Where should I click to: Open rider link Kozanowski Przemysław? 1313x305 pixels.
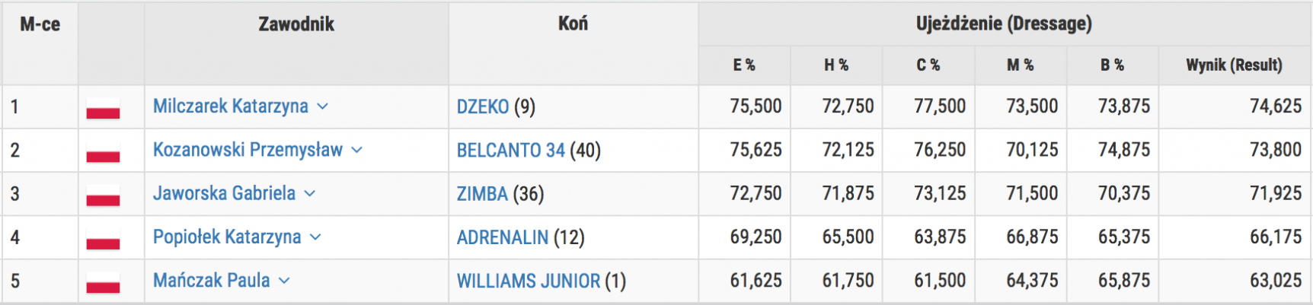248,150
